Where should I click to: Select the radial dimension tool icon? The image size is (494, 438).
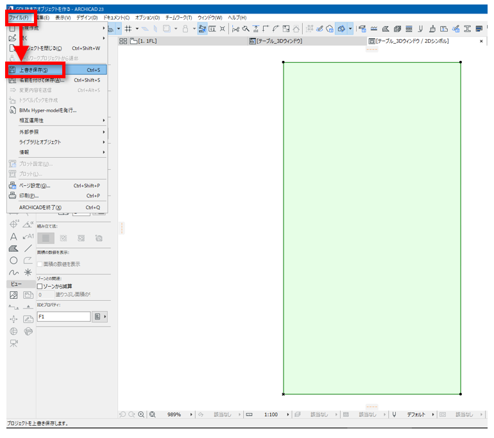(13, 224)
